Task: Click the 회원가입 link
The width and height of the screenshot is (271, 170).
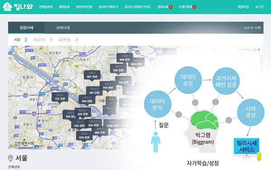Action: 243,7
